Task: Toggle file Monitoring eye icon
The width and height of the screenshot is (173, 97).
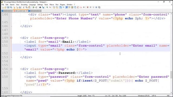Action: 84,7
